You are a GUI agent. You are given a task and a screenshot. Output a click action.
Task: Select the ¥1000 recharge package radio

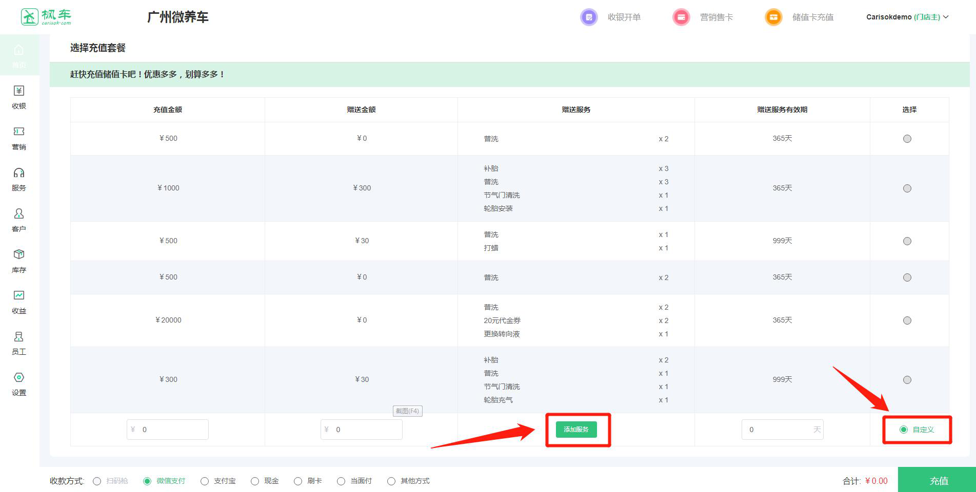[x=907, y=188]
